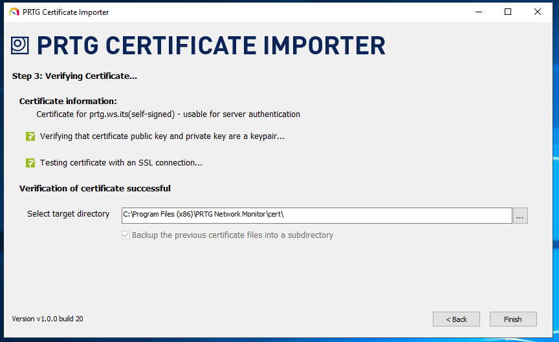The width and height of the screenshot is (559, 342).
Task: Click the Finish button
Action: click(x=513, y=319)
